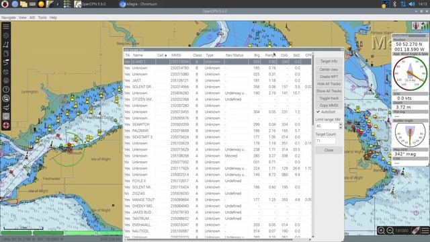
Task: Open the OpenCPN toolbar hamburger menu
Action: [x=6, y=27]
